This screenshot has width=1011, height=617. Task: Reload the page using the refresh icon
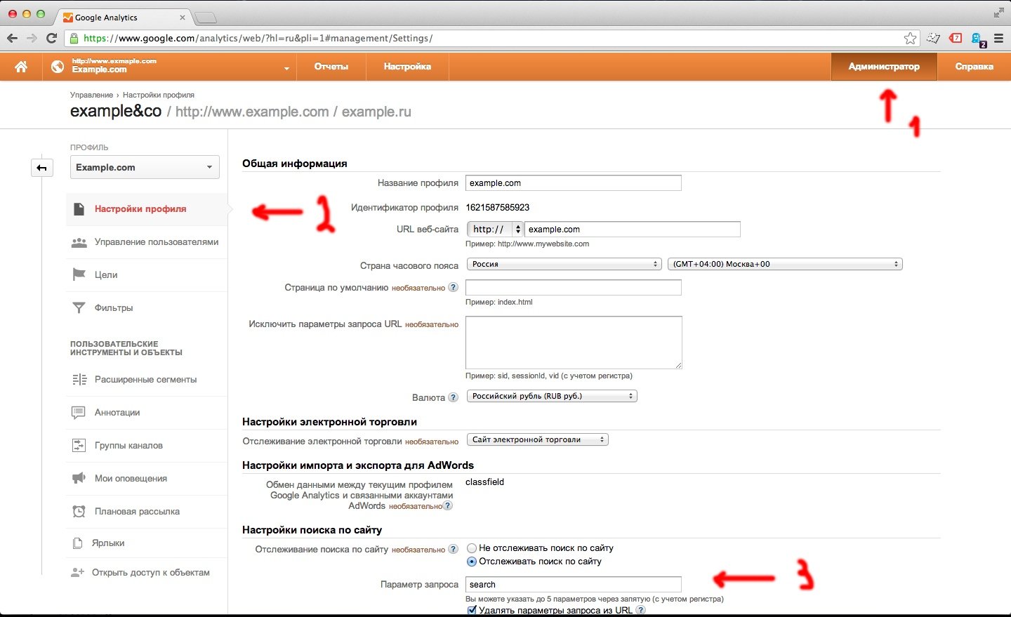click(x=51, y=38)
